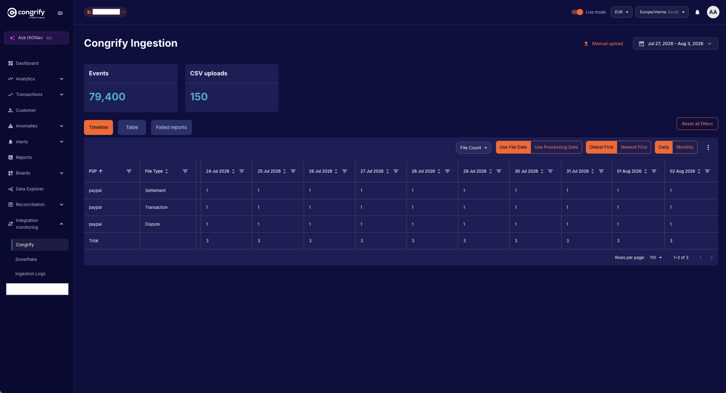Open the Failed reports tab
Screen dimensions: 726x393
(172, 127)
